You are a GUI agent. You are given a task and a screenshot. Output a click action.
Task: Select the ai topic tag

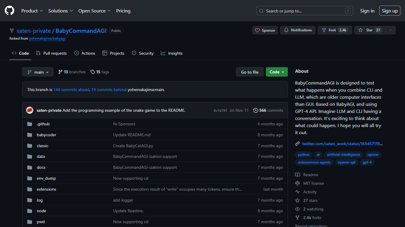318,155
